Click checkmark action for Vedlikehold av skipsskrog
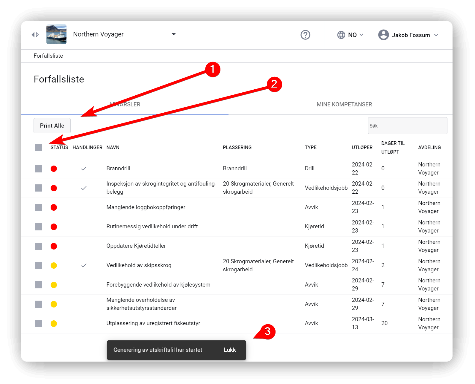Image resolution: width=475 pixels, height=384 pixels. [84, 265]
